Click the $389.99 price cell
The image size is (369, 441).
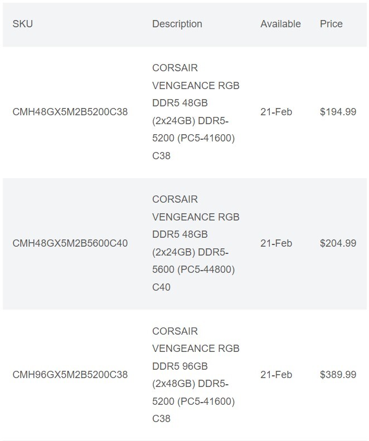click(338, 375)
